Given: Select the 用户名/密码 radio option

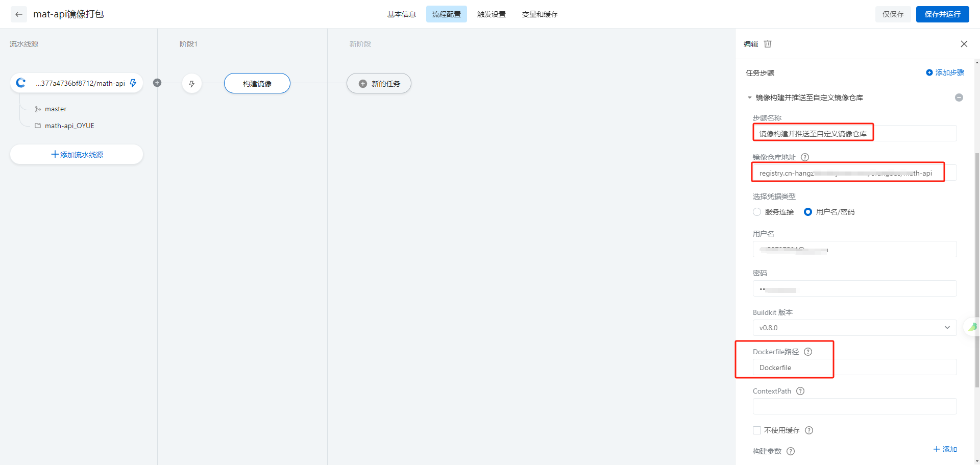Looking at the screenshot, I should click(x=808, y=212).
